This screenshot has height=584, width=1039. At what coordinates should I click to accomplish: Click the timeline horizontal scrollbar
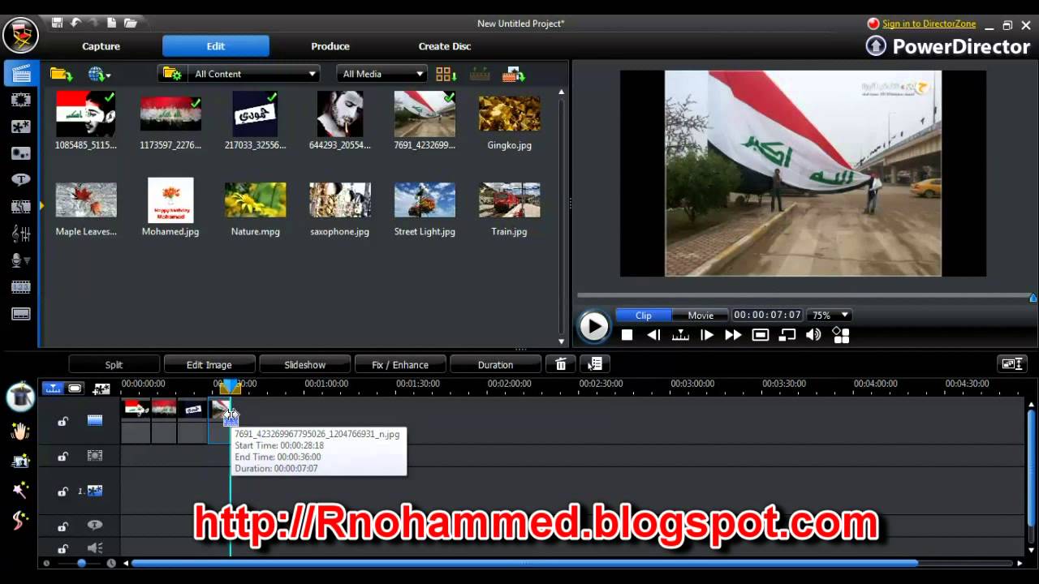[524, 563]
